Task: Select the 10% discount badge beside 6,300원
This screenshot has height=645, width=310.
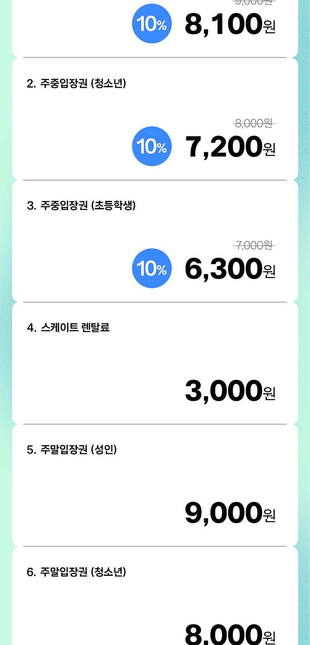Action: tap(152, 268)
